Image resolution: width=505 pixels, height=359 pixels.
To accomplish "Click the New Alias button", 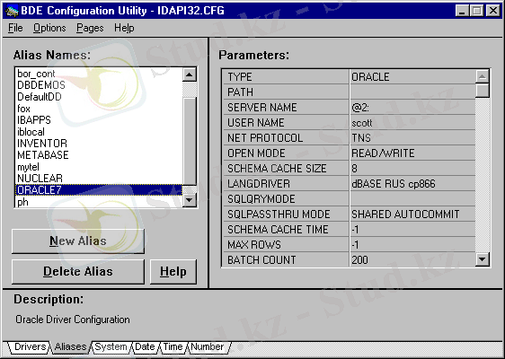I will 78,241.
